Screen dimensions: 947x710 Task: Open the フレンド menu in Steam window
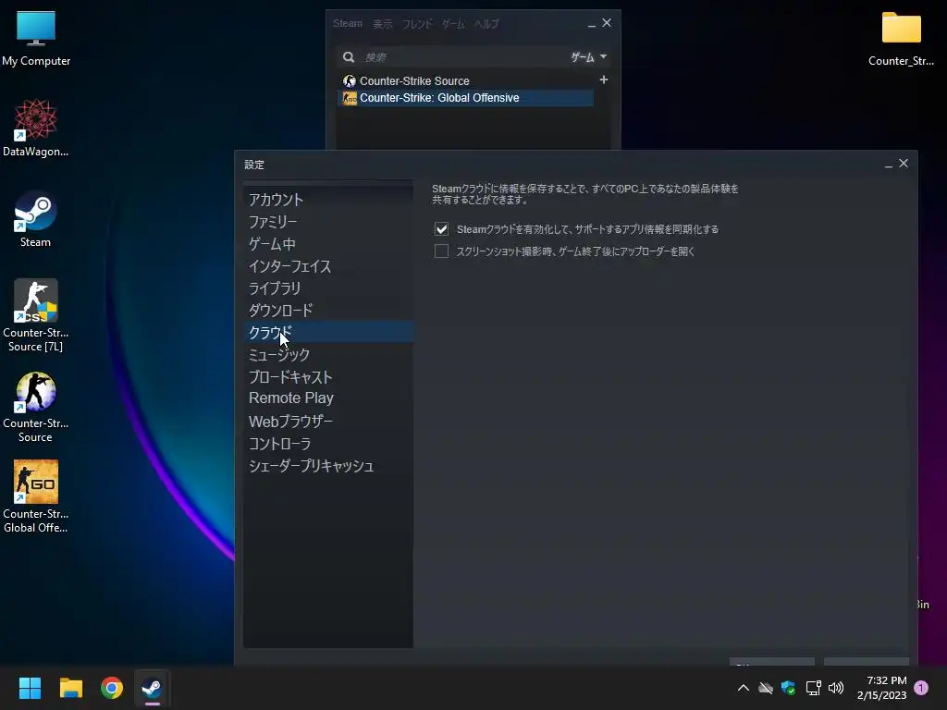coord(417,23)
